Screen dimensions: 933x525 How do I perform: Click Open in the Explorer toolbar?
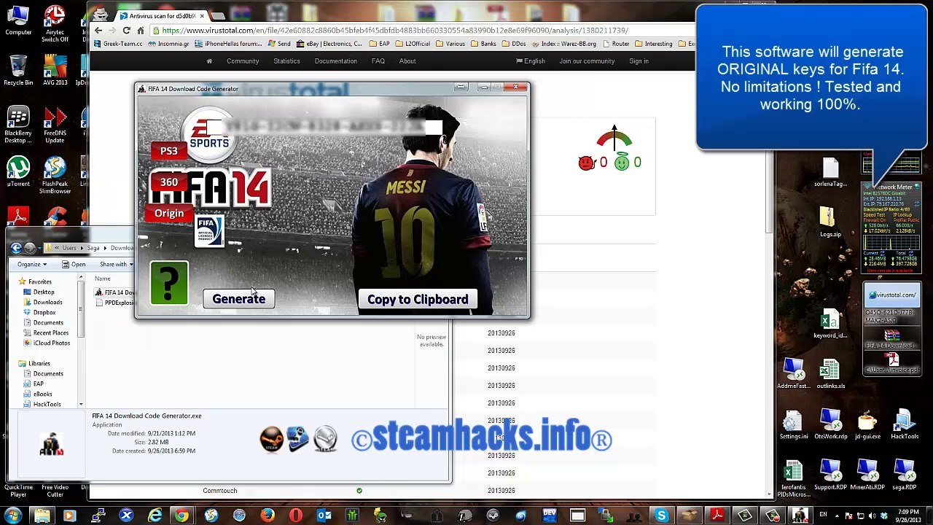pos(73,265)
